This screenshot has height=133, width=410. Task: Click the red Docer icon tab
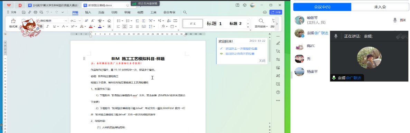click(x=20, y=5)
